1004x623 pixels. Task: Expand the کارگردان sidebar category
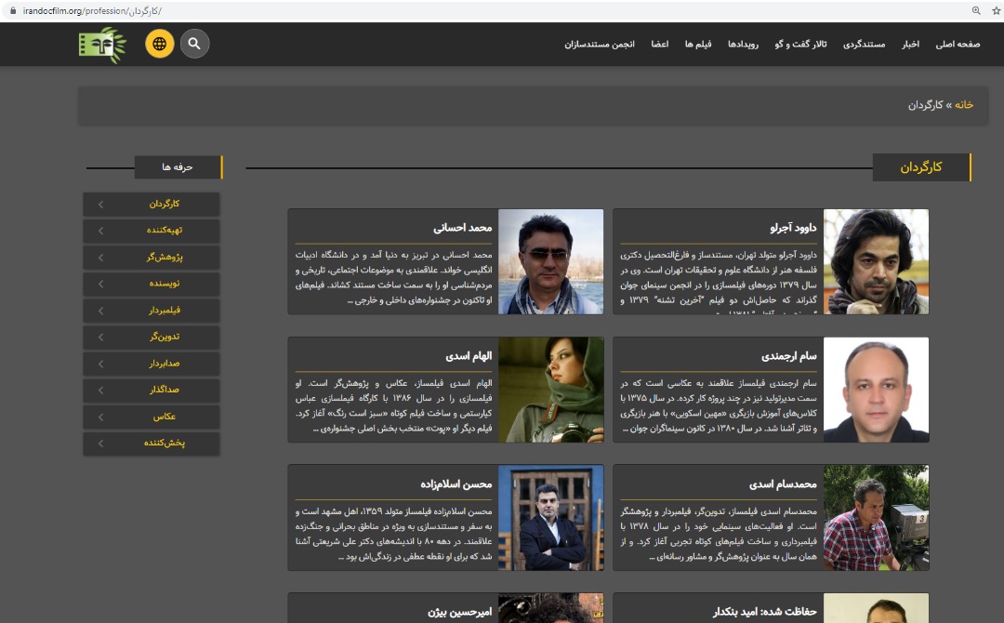(x=152, y=205)
